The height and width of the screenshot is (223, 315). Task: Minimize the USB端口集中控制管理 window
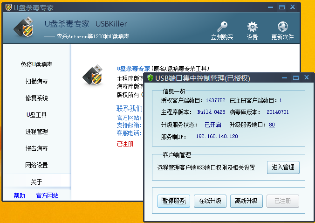(284, 77)
